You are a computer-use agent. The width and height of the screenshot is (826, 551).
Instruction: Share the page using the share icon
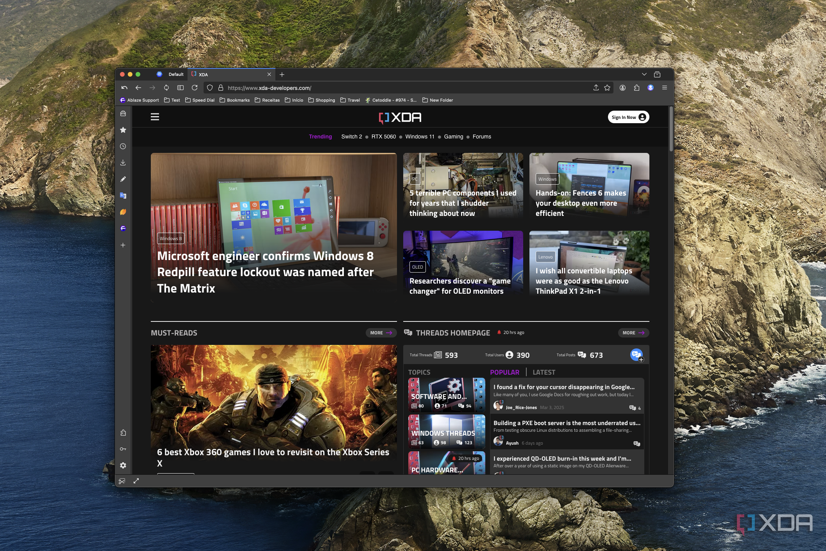pos(596,88)
